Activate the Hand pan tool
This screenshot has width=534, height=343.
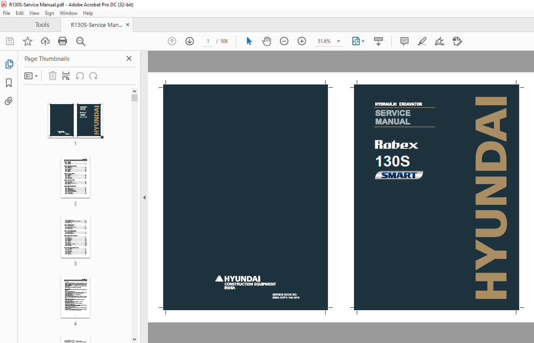(267, 41)
